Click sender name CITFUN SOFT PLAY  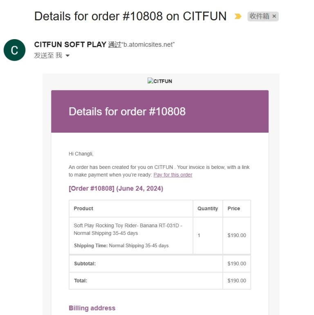pos(70,45)
